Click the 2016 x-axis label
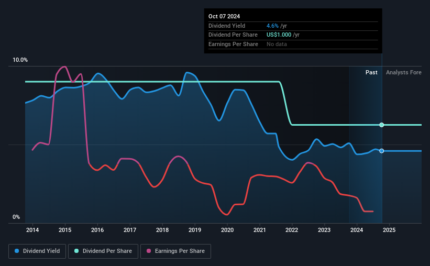This screenshot has height=266, width=430. pyautogui.click(x=97, y=230)
